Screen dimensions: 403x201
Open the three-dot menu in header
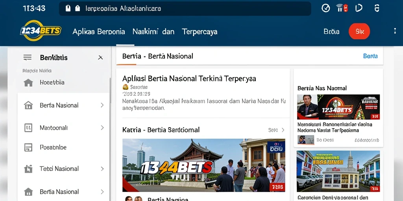[395, 31]
